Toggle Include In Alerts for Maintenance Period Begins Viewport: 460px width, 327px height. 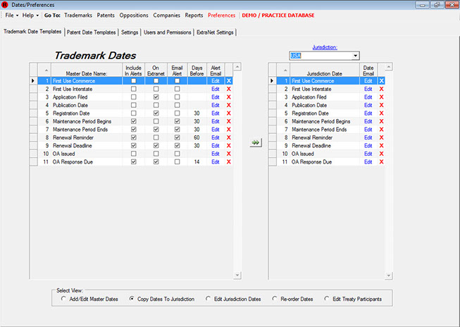pos(133,122)
